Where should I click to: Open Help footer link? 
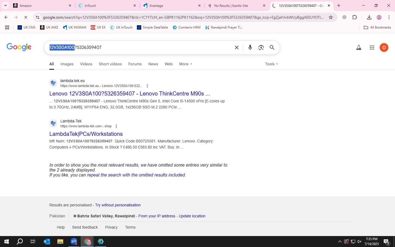tap(61, 227)
